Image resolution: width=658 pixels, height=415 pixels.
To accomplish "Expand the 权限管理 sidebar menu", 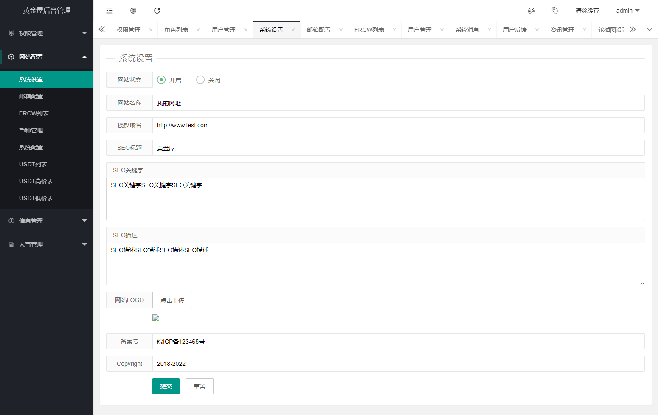I will point(47,33).
